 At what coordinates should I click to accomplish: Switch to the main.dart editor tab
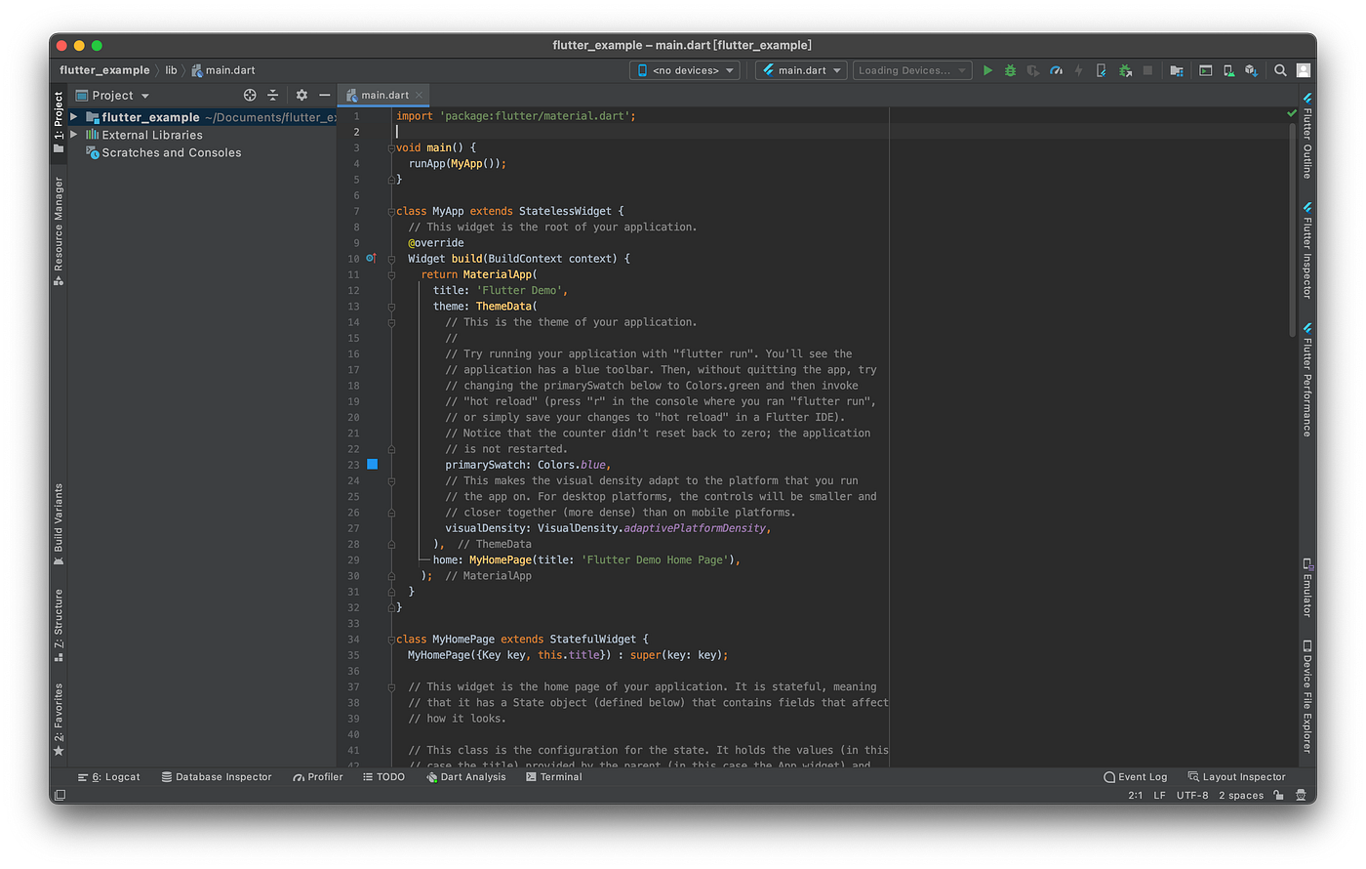tap(384, 96)
